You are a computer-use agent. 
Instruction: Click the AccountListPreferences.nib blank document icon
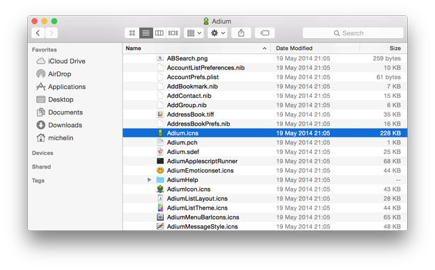(160, 68)
